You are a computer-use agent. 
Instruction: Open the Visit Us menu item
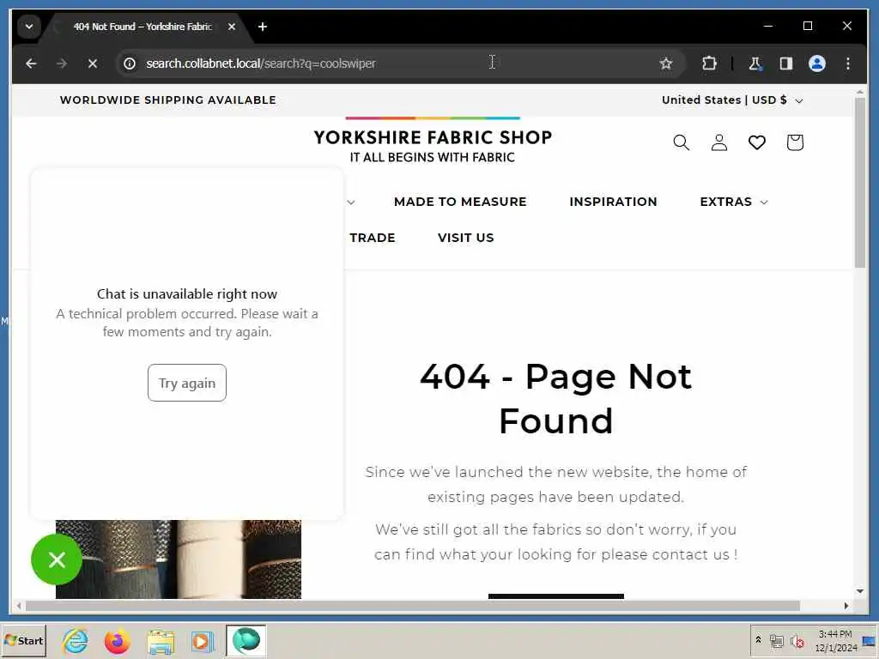pos(466,238)
